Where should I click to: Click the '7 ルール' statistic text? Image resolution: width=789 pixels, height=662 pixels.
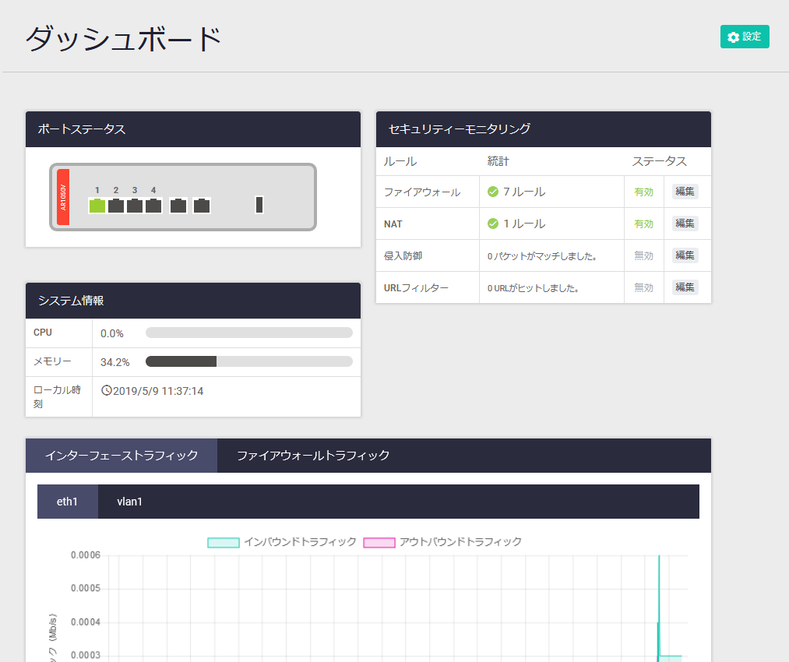click(524, 192)
